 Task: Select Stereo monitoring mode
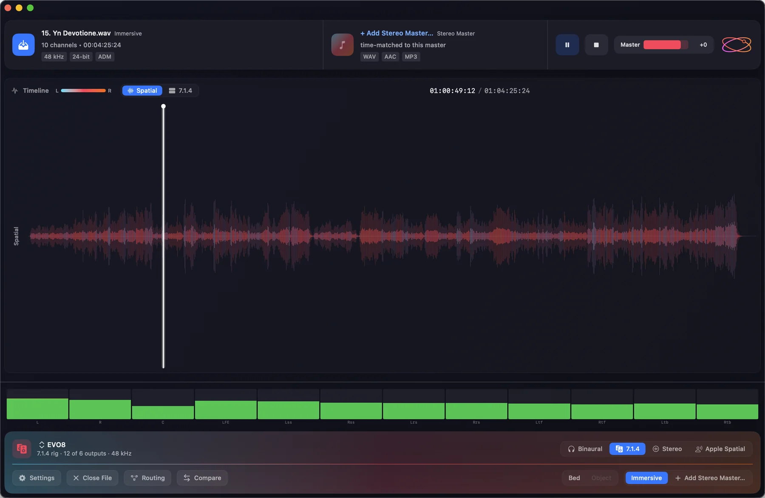click(667, 449)
